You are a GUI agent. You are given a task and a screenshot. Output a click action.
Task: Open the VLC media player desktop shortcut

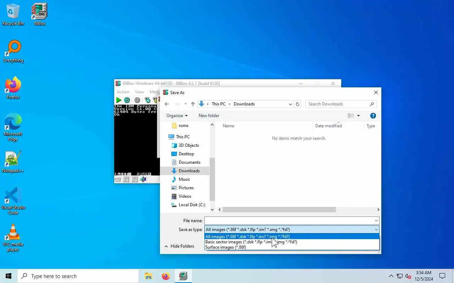point(13,238)
